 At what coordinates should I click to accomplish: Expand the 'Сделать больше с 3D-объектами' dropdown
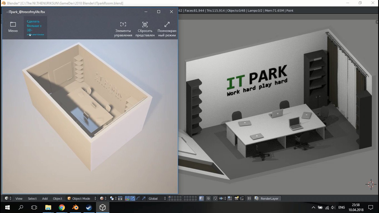coord(35,28)
